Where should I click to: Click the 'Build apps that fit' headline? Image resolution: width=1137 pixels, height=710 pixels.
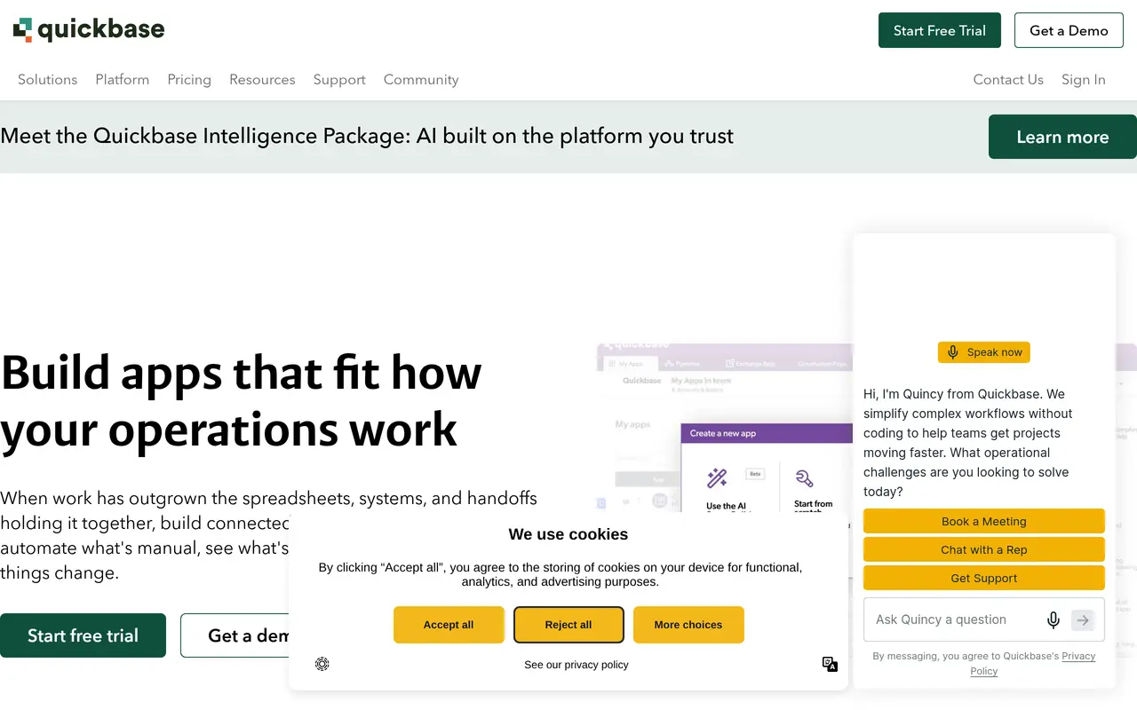pyautogui.click(x=241, y=400)
